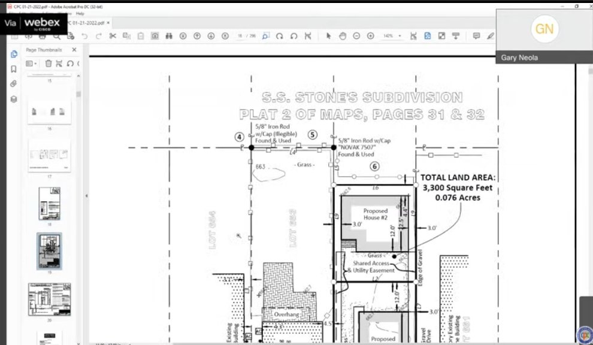
Task: Switch to full screen mode icon
Action: point(441,36)
